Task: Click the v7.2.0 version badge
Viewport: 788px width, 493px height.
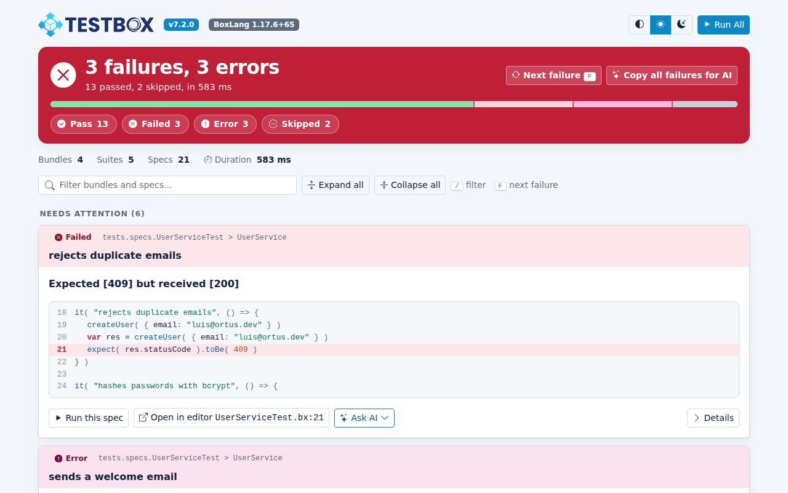Action: click(x=181, y=25)
